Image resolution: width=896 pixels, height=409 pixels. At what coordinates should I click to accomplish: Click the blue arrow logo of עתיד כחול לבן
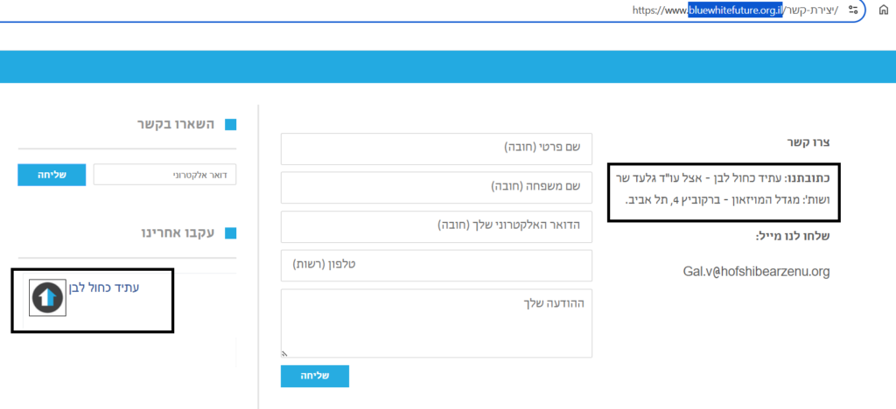48,298
